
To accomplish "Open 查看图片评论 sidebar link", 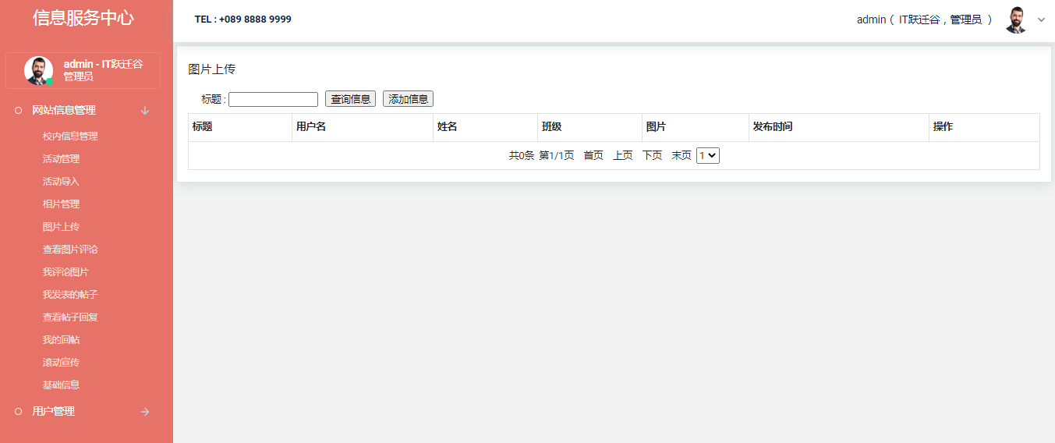I will click(x=70, y=249).
